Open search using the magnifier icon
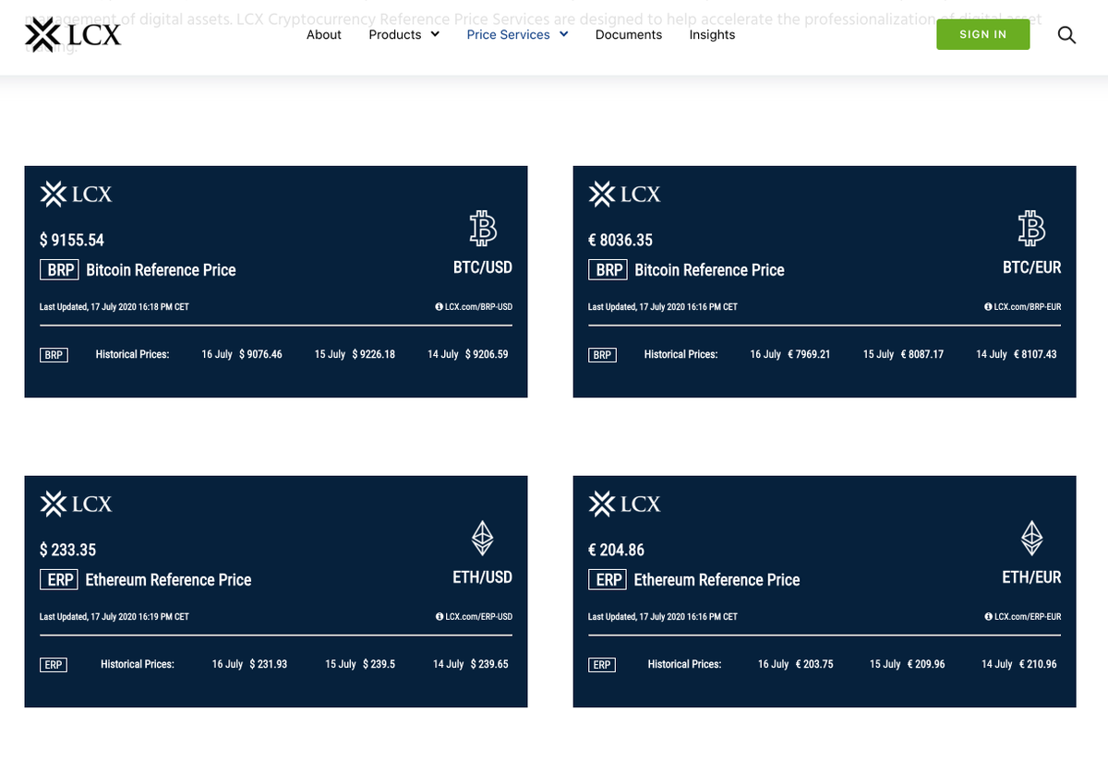Viewport: 1108px width, 771px height. pyautogui.click(x=1066, y=34)
